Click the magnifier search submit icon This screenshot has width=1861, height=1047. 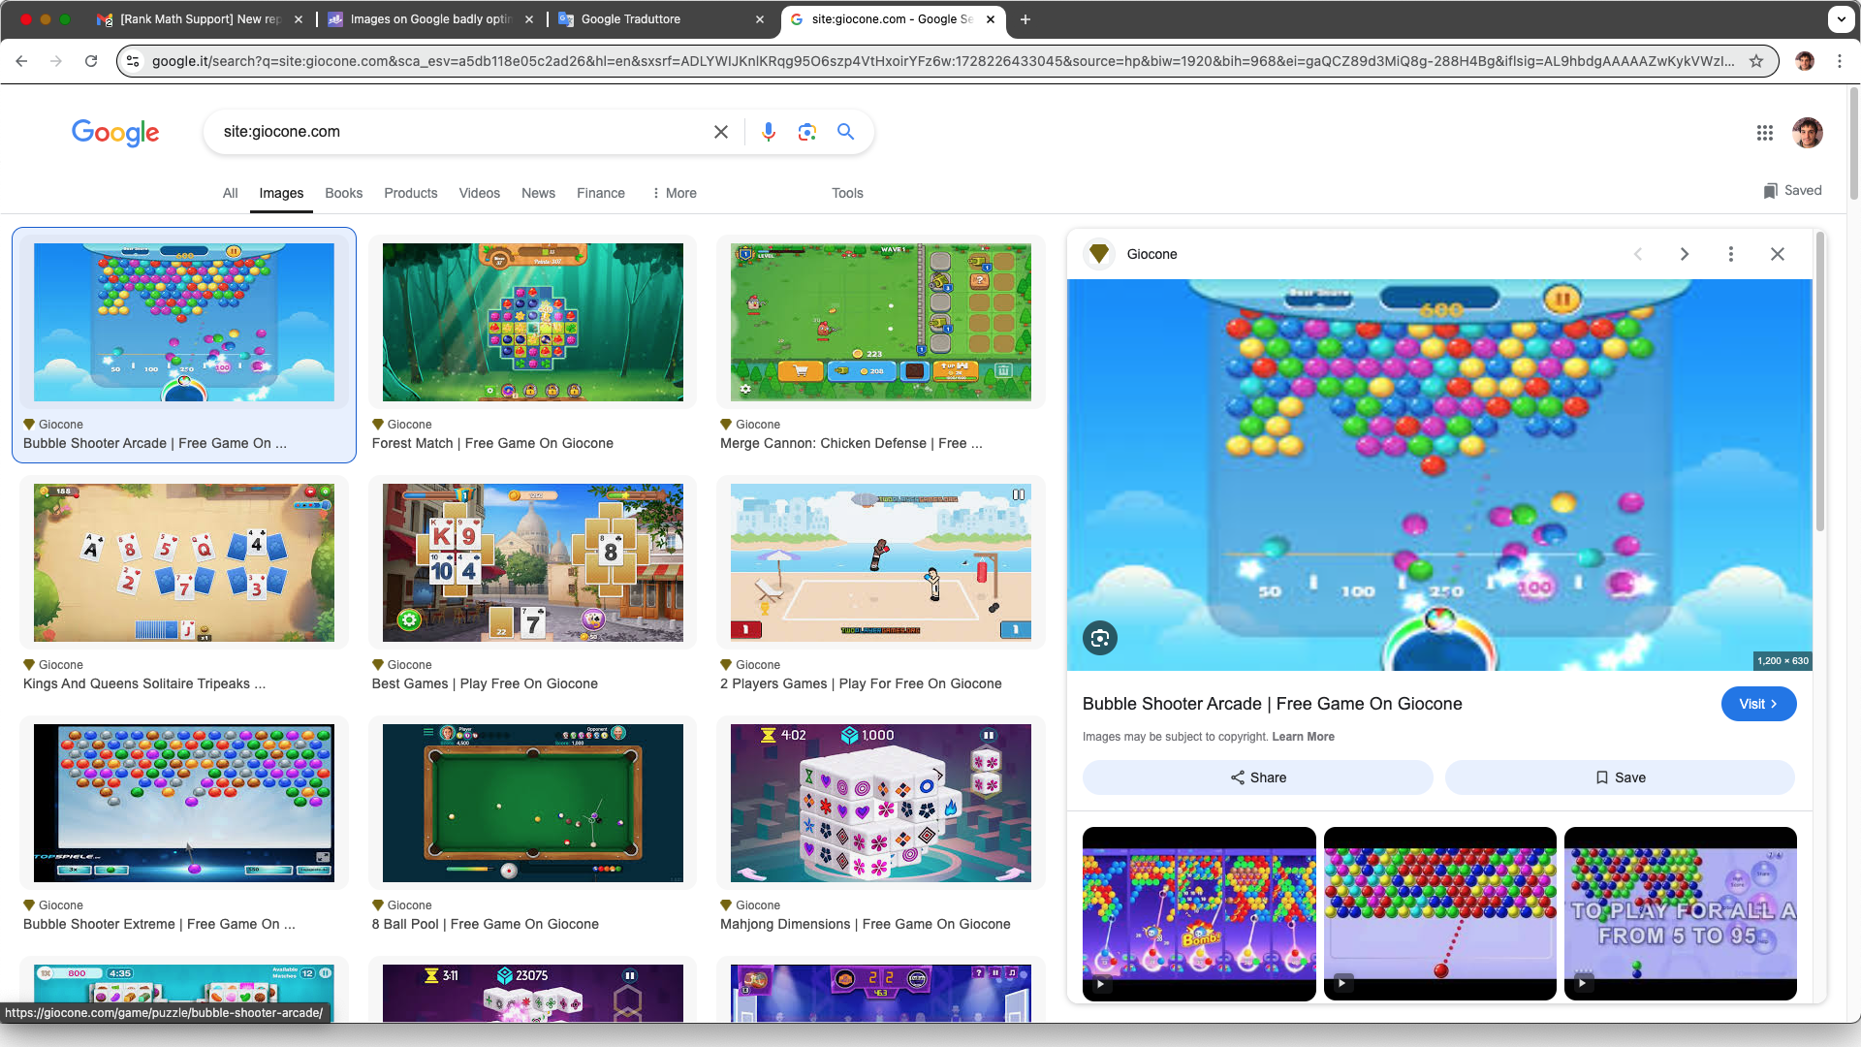pyautogui.click(x=846, y=132)
